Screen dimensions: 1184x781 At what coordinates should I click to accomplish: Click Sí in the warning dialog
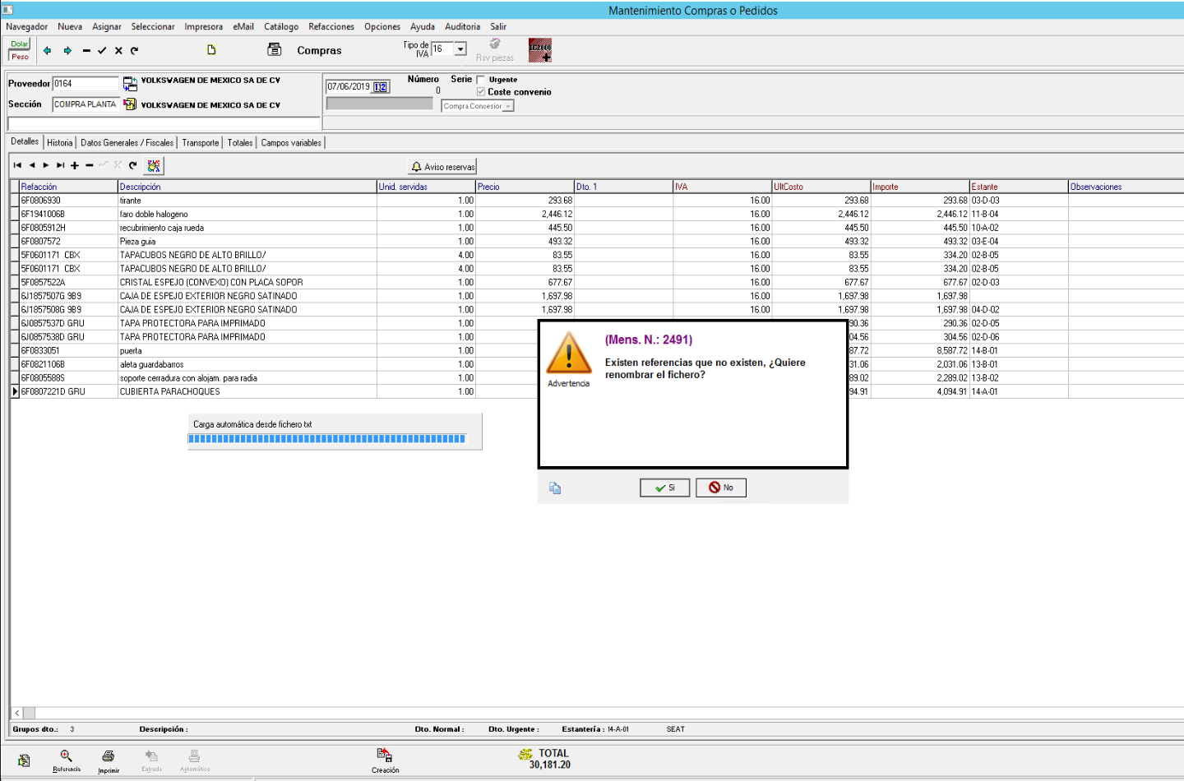(x=664, y=488)
